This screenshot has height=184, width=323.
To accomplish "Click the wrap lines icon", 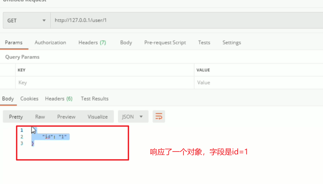I will 159,117.
